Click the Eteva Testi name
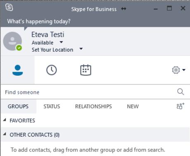 [48, 34]
